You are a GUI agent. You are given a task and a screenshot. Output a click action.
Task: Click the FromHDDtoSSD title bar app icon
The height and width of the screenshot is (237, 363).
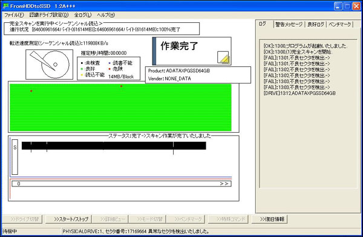tap(5, 6)
